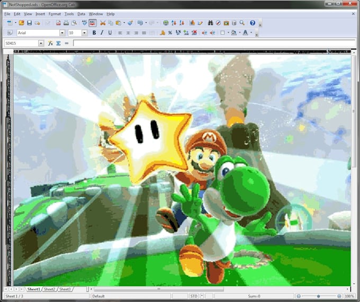Toggle Italic formatting
The image size is (360, 302).
coord(102,33)
